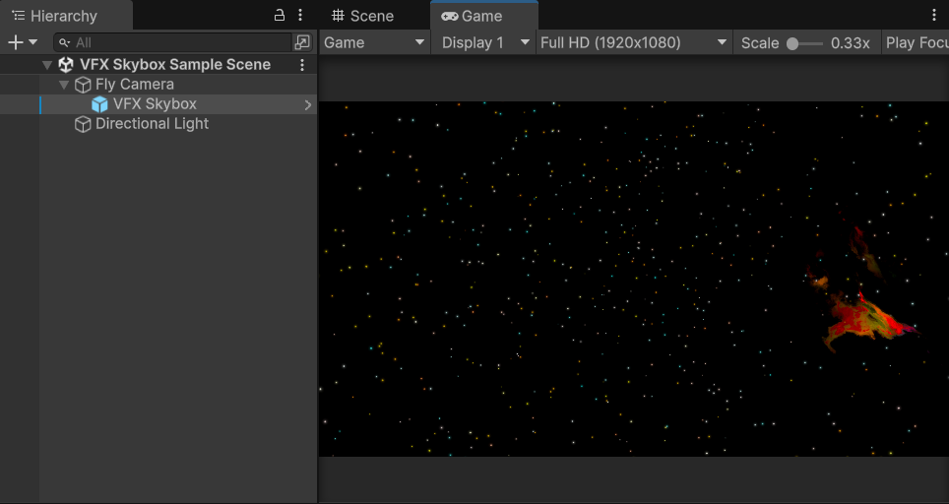Switch to the Game tab
949x504 pixels.
coord(473,16)
